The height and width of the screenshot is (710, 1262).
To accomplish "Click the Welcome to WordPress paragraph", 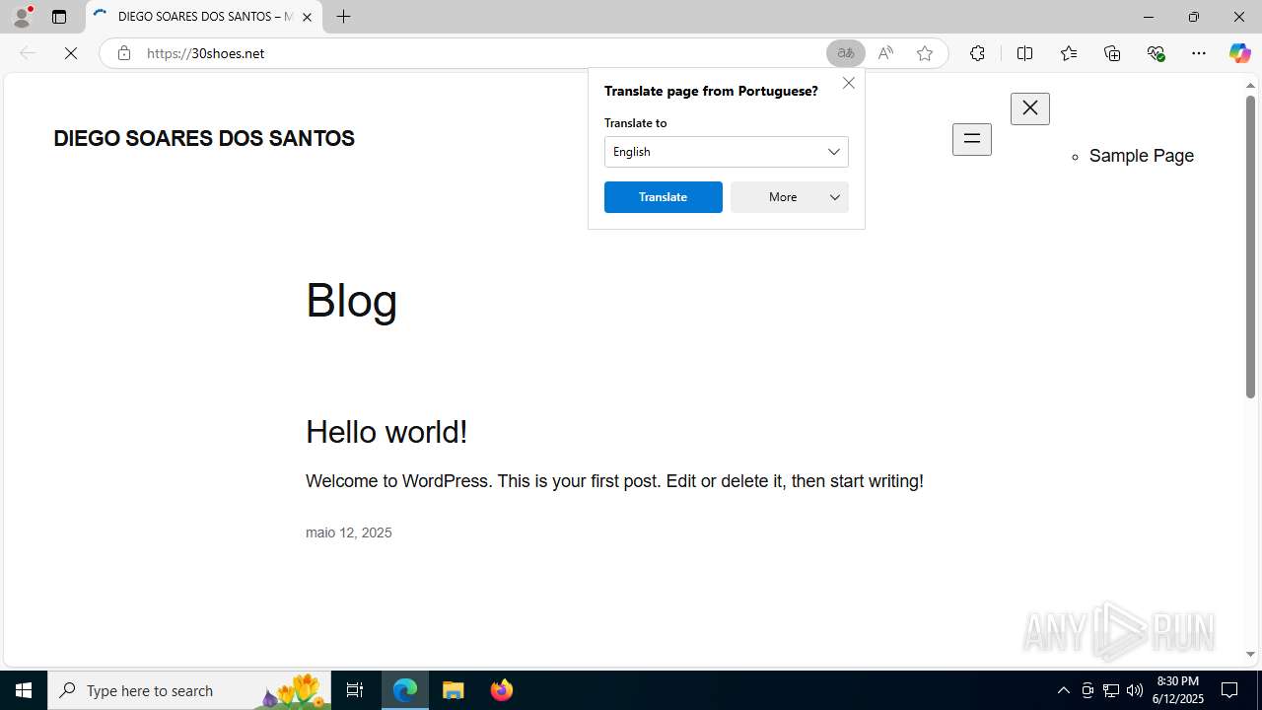I will pyautogui.click(x=614, y=481).
